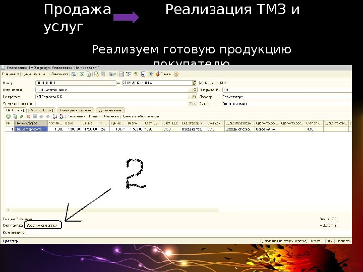
Task: Click the Советы advice icon in toolbar
Action: tap(163, 74)
